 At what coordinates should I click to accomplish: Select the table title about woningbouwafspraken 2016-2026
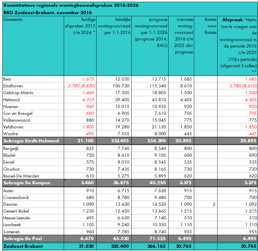click(x=71, y=5)
